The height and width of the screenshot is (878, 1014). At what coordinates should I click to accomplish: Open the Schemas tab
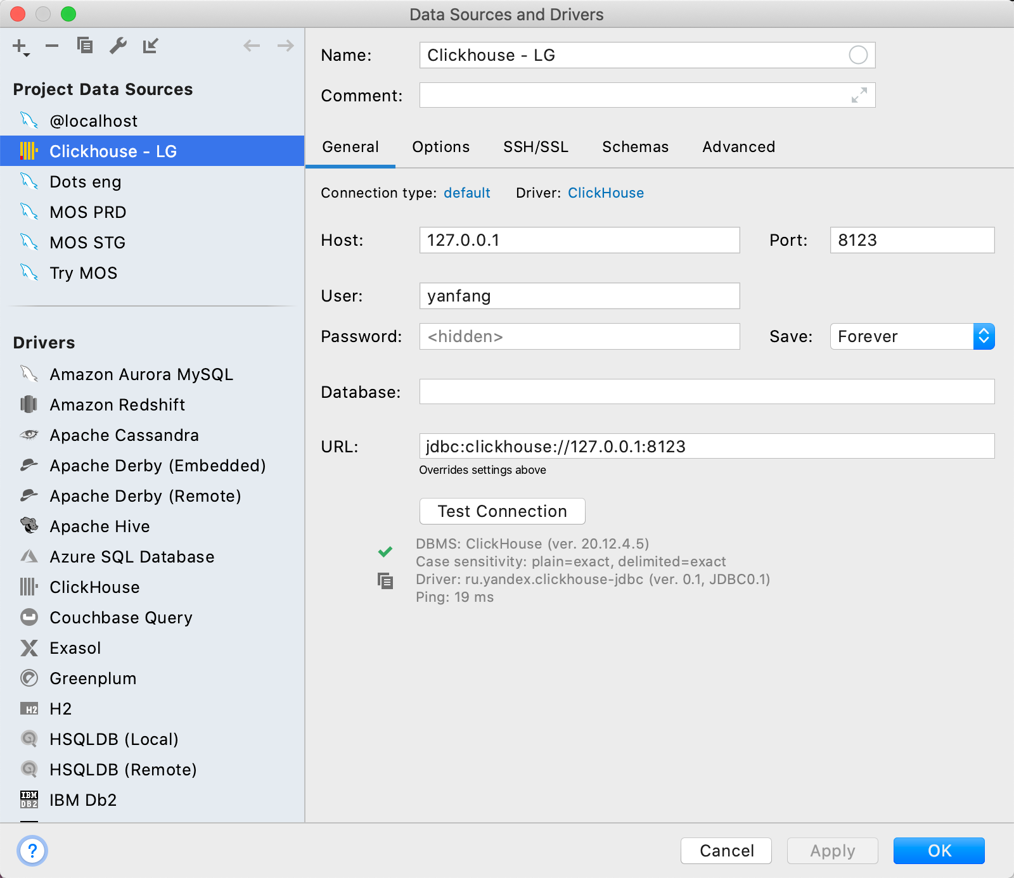click(x=635, y=147)
